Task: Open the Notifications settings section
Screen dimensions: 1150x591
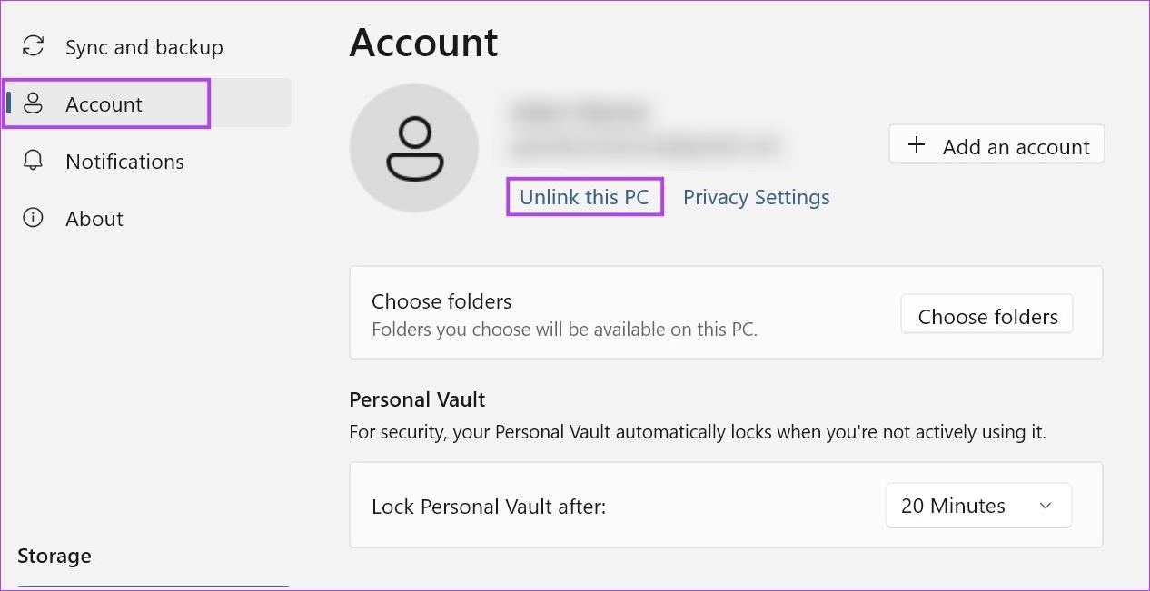Action: 124,161
